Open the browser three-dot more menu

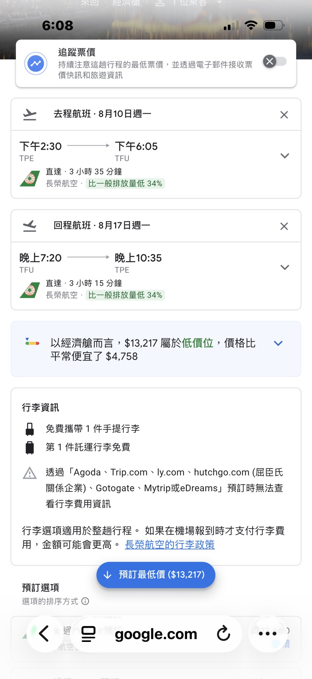pyautogui.click(x=267, y=634)
